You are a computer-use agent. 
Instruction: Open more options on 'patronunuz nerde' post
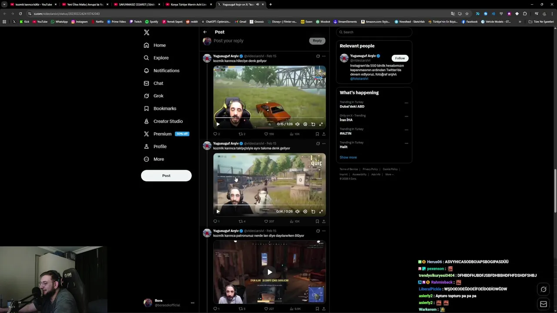coord(324,231)
